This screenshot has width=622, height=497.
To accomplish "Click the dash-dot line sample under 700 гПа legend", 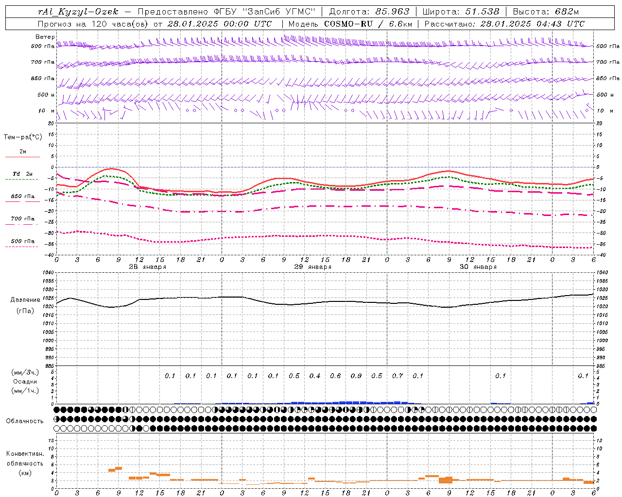I will 22,224.
